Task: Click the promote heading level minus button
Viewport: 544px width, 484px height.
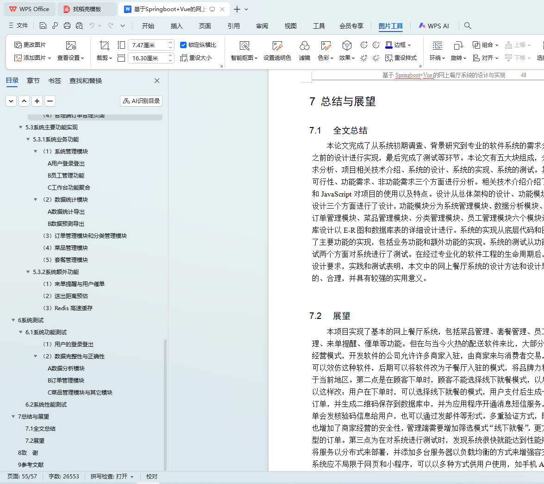Action: [x=50, y=101]
